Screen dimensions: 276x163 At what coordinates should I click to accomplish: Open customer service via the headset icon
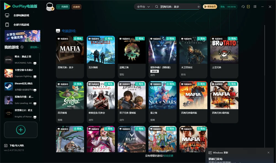(x=243, y=7)
